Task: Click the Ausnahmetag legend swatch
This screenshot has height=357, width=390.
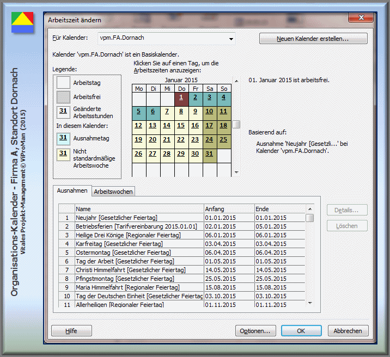Action: click(64, 138)
